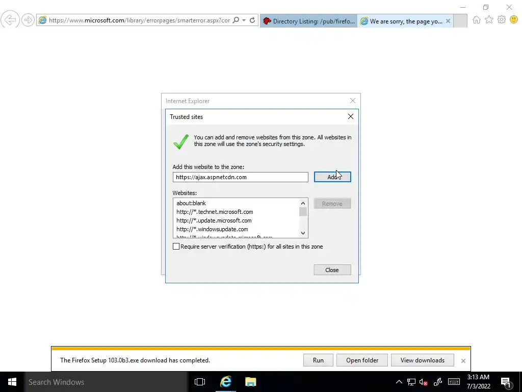Image resolution: width=522 pixels, height=392 pixels.
Task: Close the 'We are sorry' tab
Action: [x=448, y=21]
